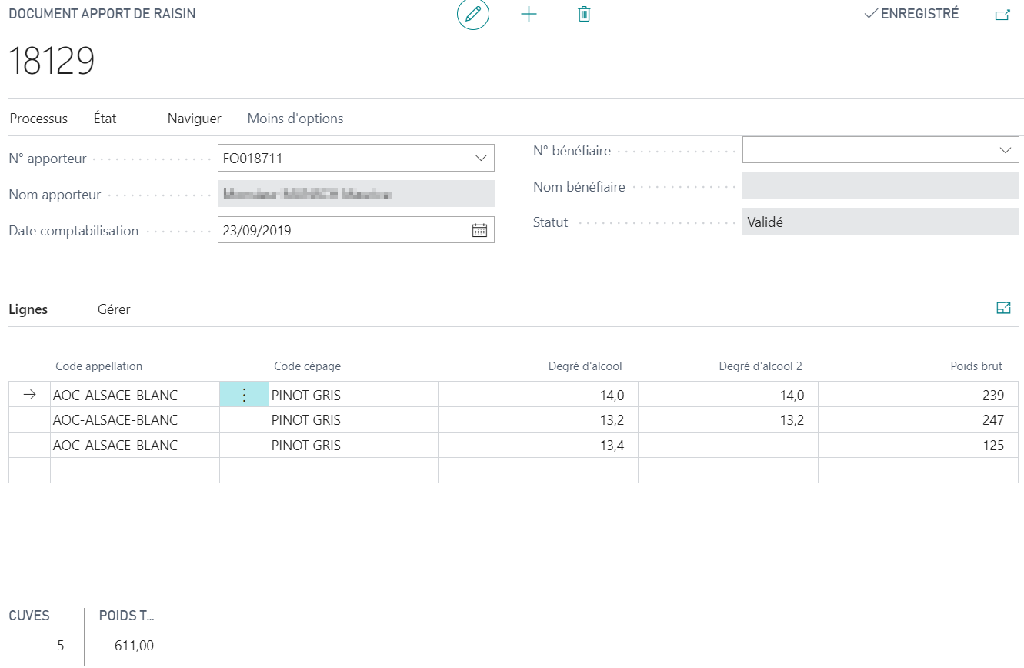Expand the N° apporteur dropdown
This screenshot has width=1024, height=668.
pos(481,159)
